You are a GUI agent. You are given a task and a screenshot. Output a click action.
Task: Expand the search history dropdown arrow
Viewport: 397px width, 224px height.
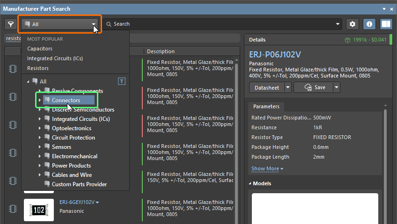[338, 24]
